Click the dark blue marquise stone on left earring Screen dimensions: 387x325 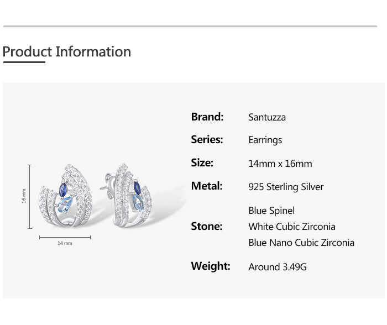pos(64,189)
